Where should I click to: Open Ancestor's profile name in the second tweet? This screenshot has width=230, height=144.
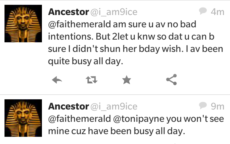point(69,106)
